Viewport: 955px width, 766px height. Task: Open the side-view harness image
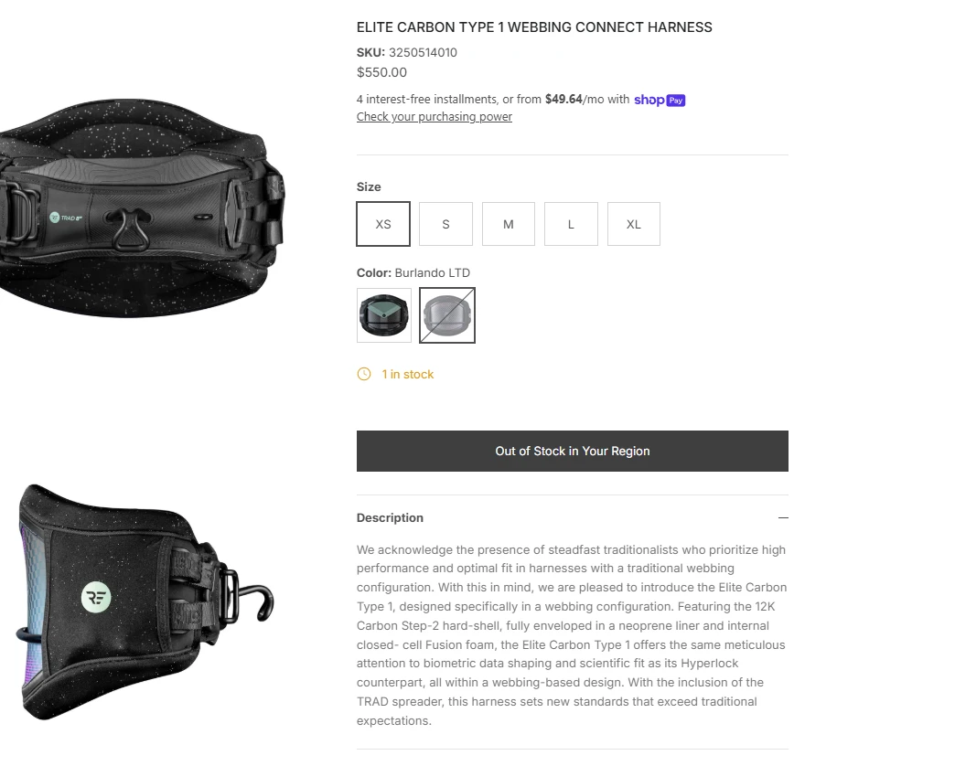(x=145, y=602)
